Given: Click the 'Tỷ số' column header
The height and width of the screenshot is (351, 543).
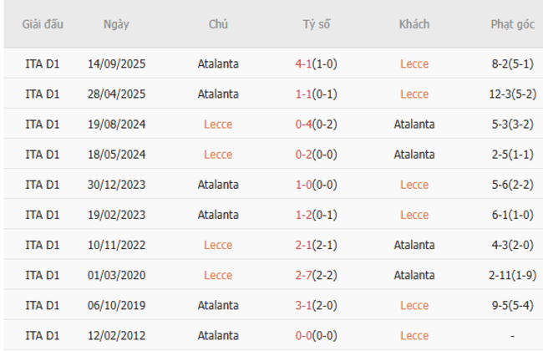Looking at the screenshot, I should click(317, 24).
